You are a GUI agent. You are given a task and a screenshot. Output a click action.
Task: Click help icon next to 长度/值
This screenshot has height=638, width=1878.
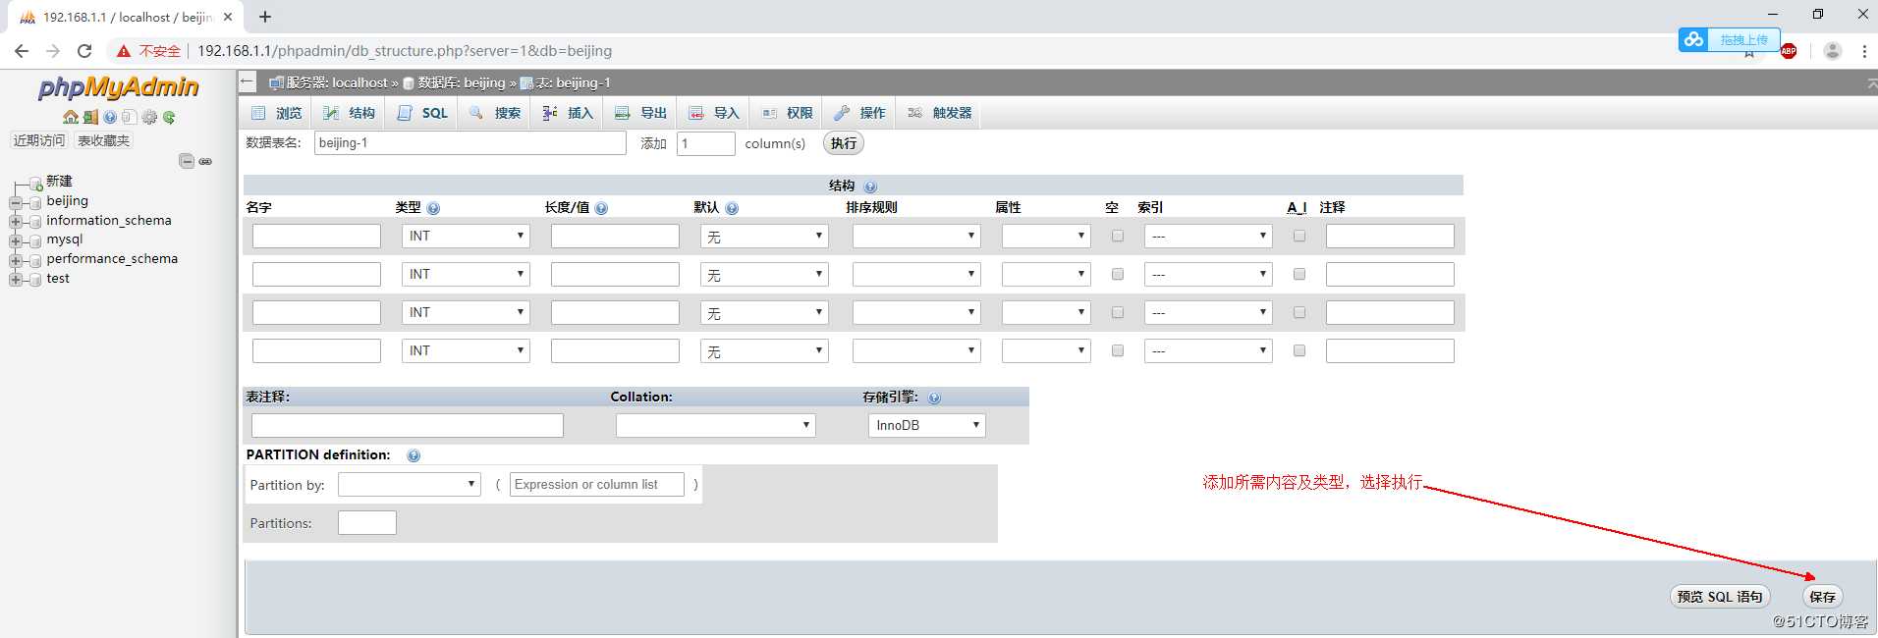coord(601,208)
